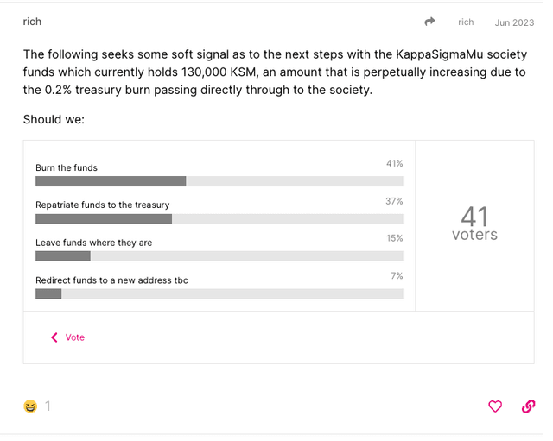Viewport: 553px width, 441px height.
Task: Copy the post link via chain icon
Action: pyautogui.click(x=528, y=406)
